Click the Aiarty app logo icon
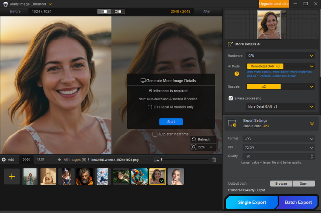 click(x=6, y=4)
